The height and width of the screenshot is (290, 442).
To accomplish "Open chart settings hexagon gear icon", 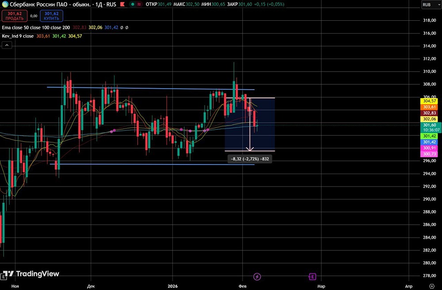I will [x=431, y=286].
